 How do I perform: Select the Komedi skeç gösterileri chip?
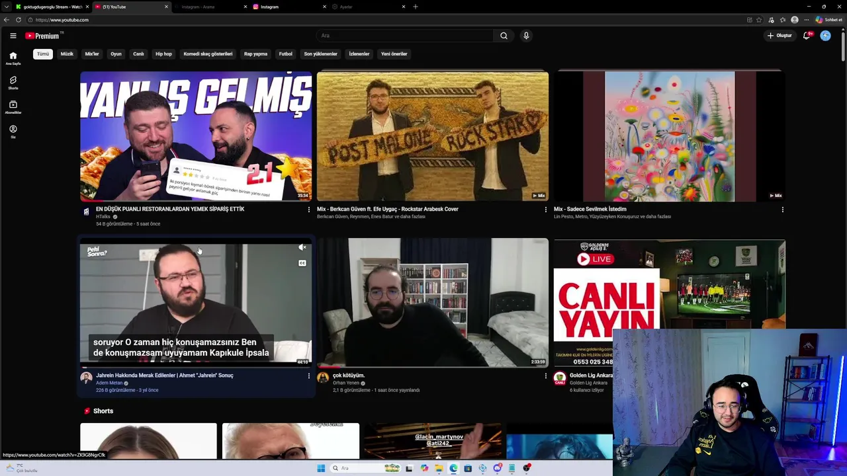point(208,54)
